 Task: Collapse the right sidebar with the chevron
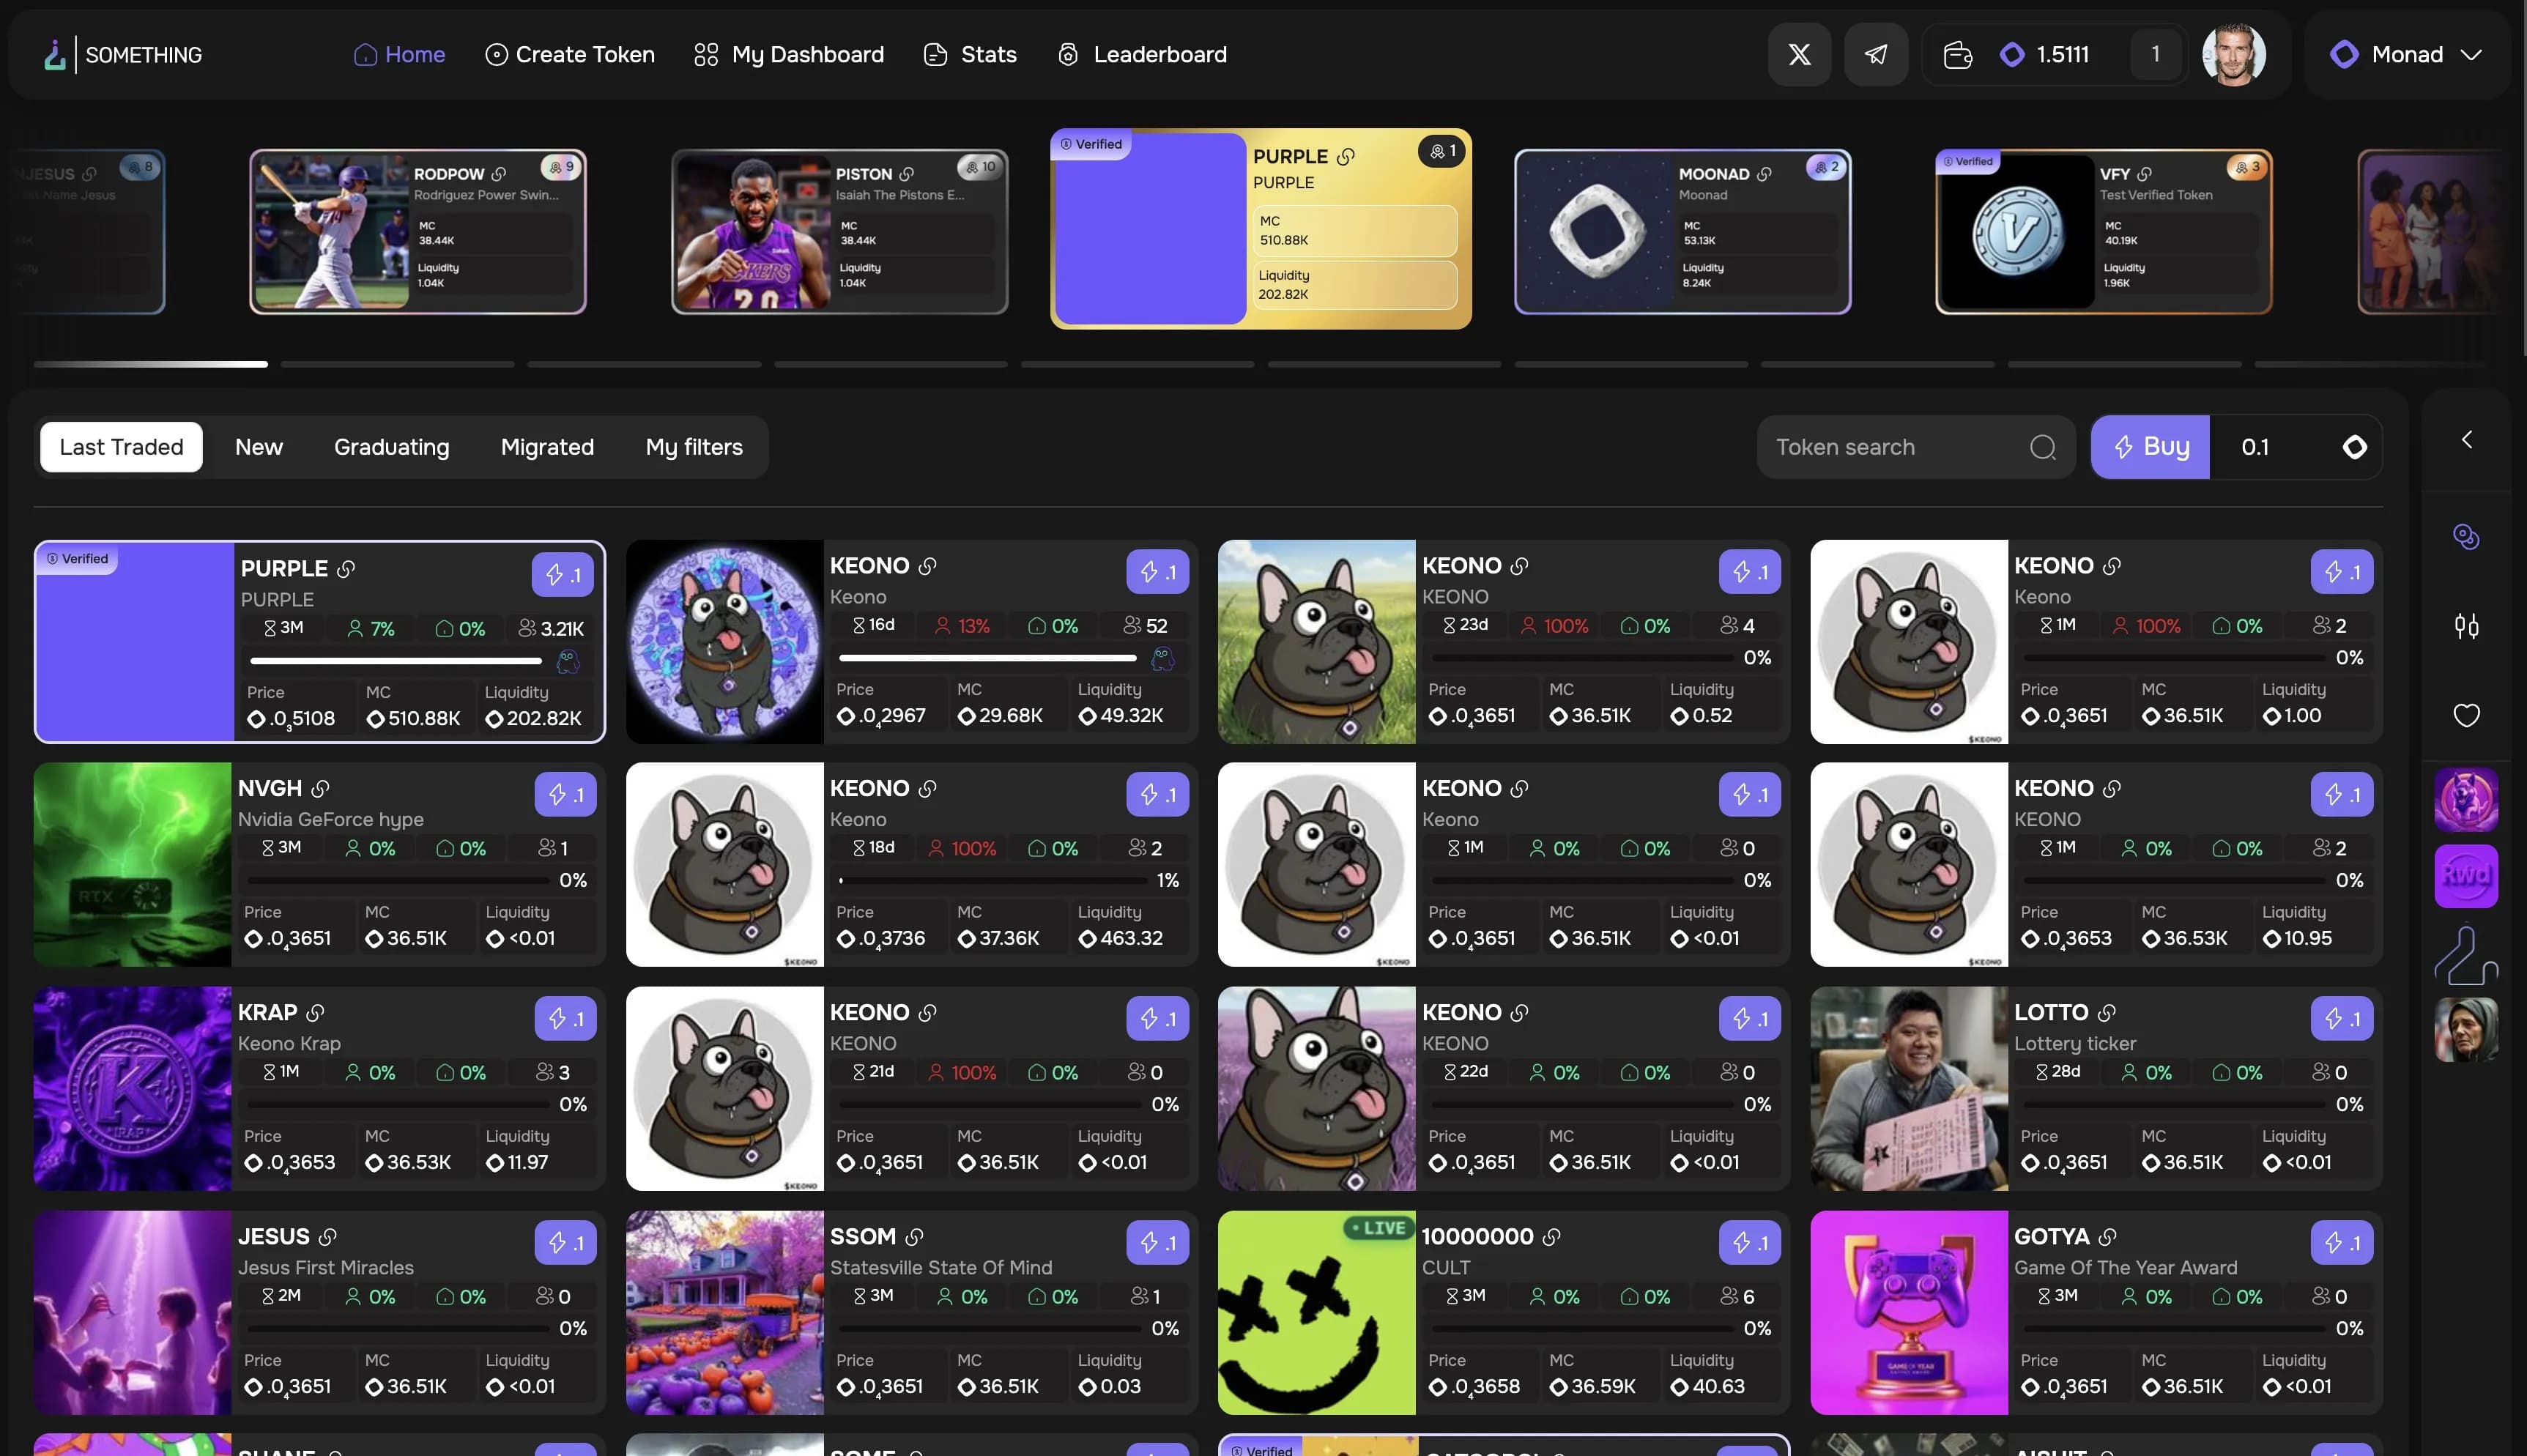[2466, 439]
